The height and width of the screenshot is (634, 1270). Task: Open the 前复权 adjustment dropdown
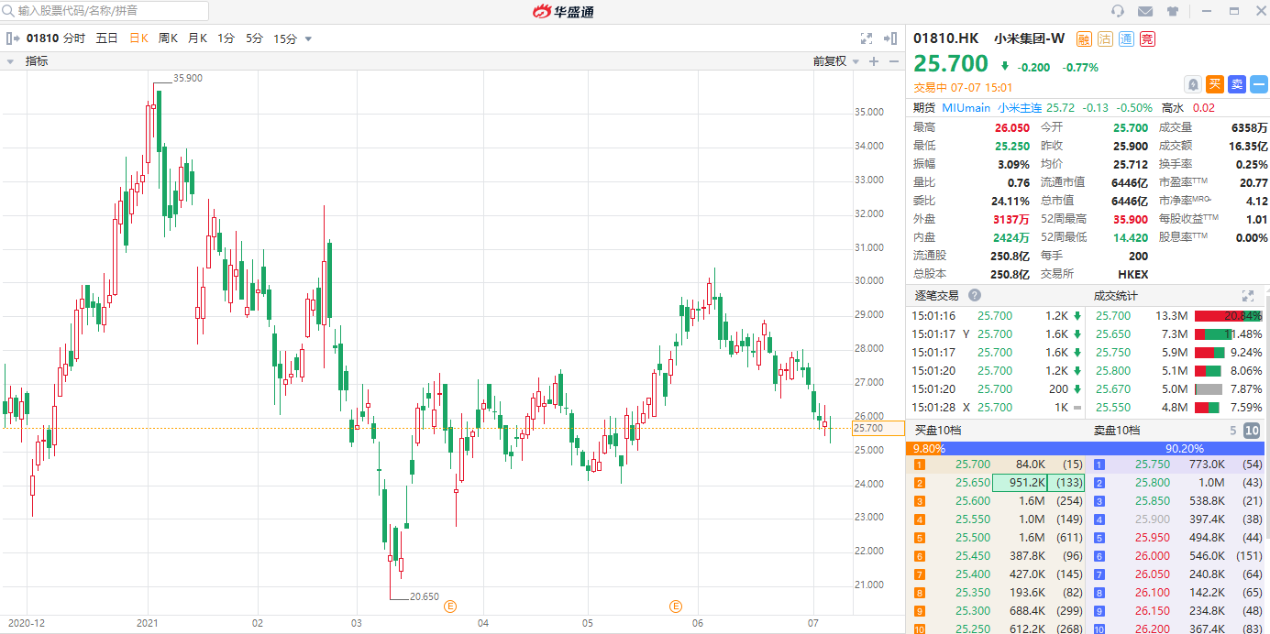836,61
